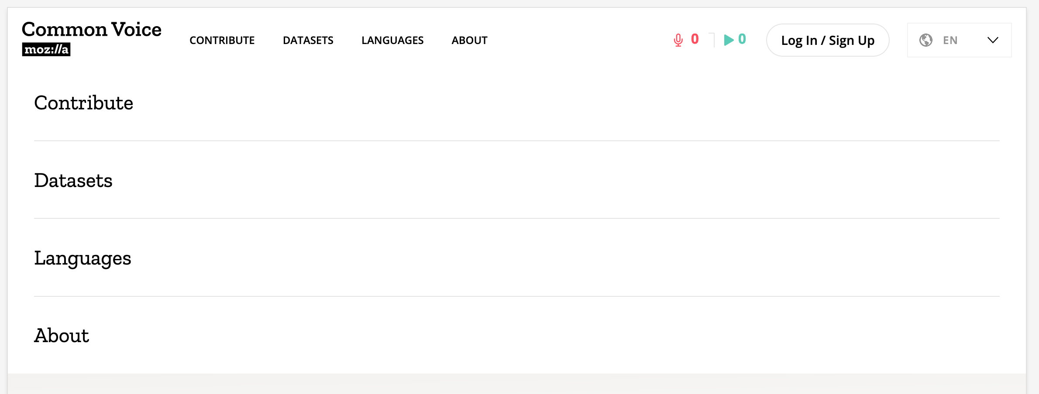This screenshot has height=394, width=1039.
Task: Select the ABOUT navigation entry
Action: pyautogui.click(x=469, y=40)
